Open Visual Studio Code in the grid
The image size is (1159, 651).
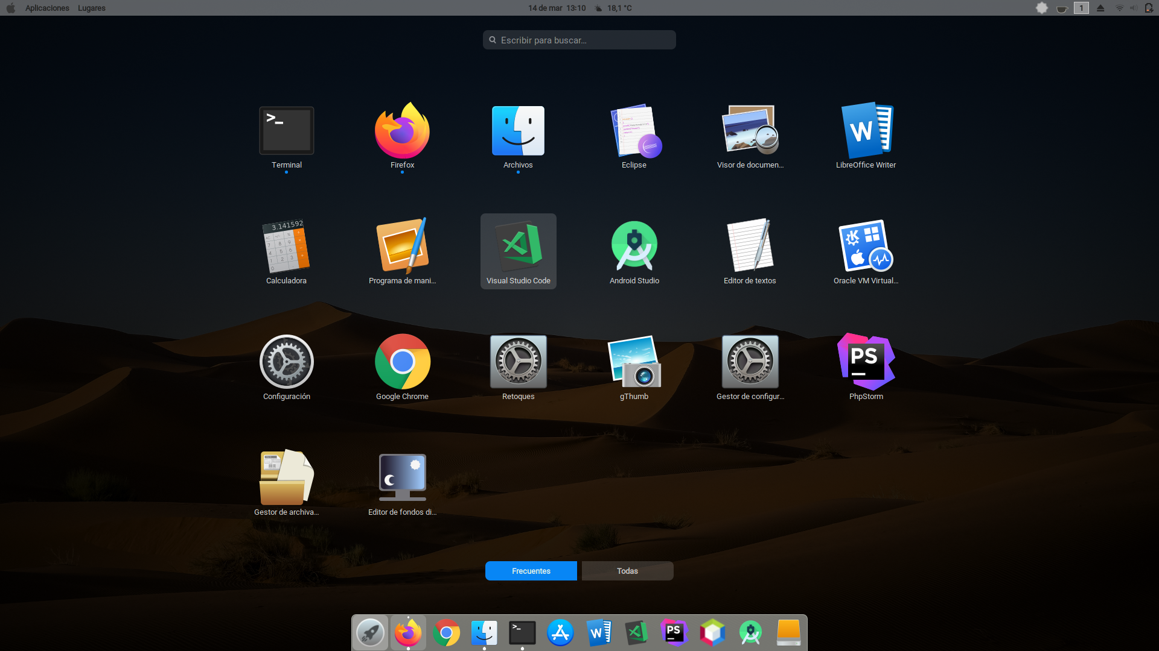(518, 252)
